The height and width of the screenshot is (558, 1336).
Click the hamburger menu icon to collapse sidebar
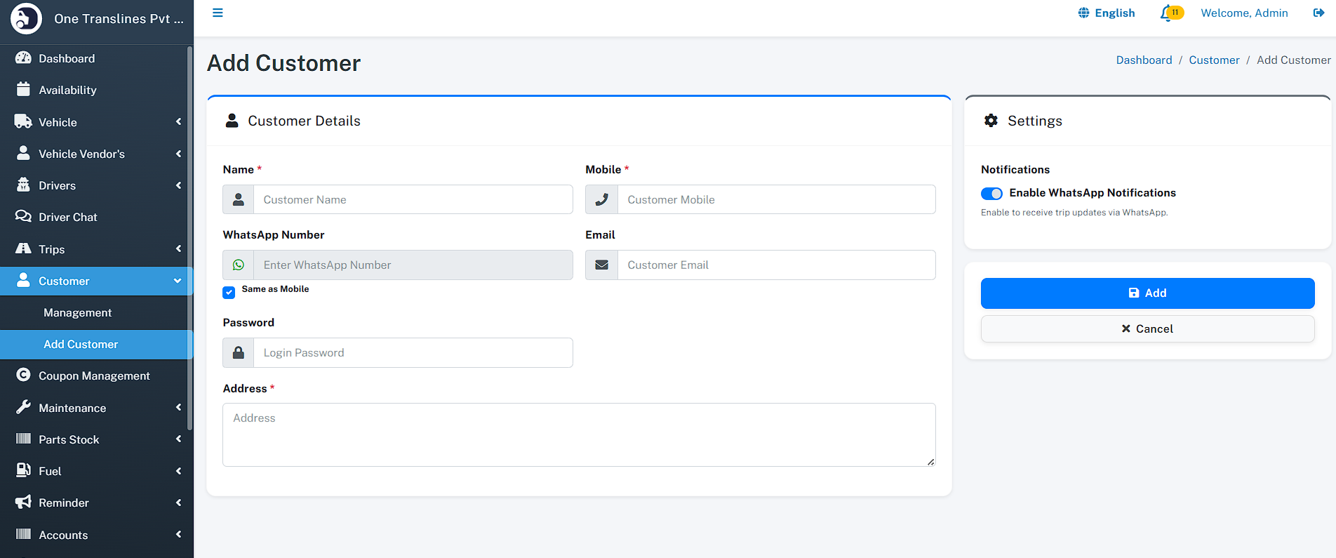pyautogui.click(x=218, y=13)
